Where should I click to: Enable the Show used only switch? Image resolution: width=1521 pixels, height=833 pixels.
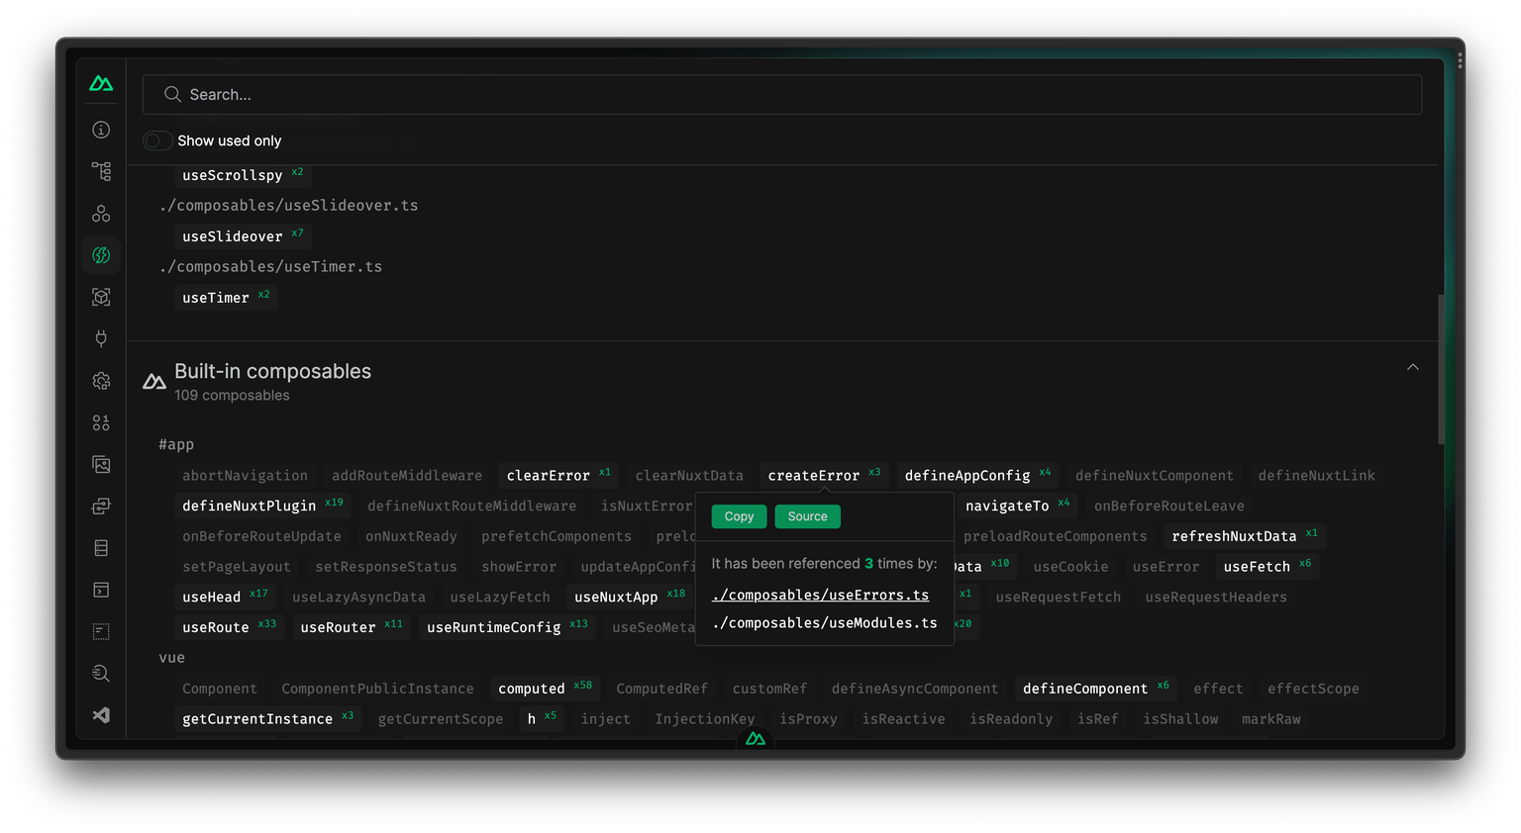coord(157,140)
